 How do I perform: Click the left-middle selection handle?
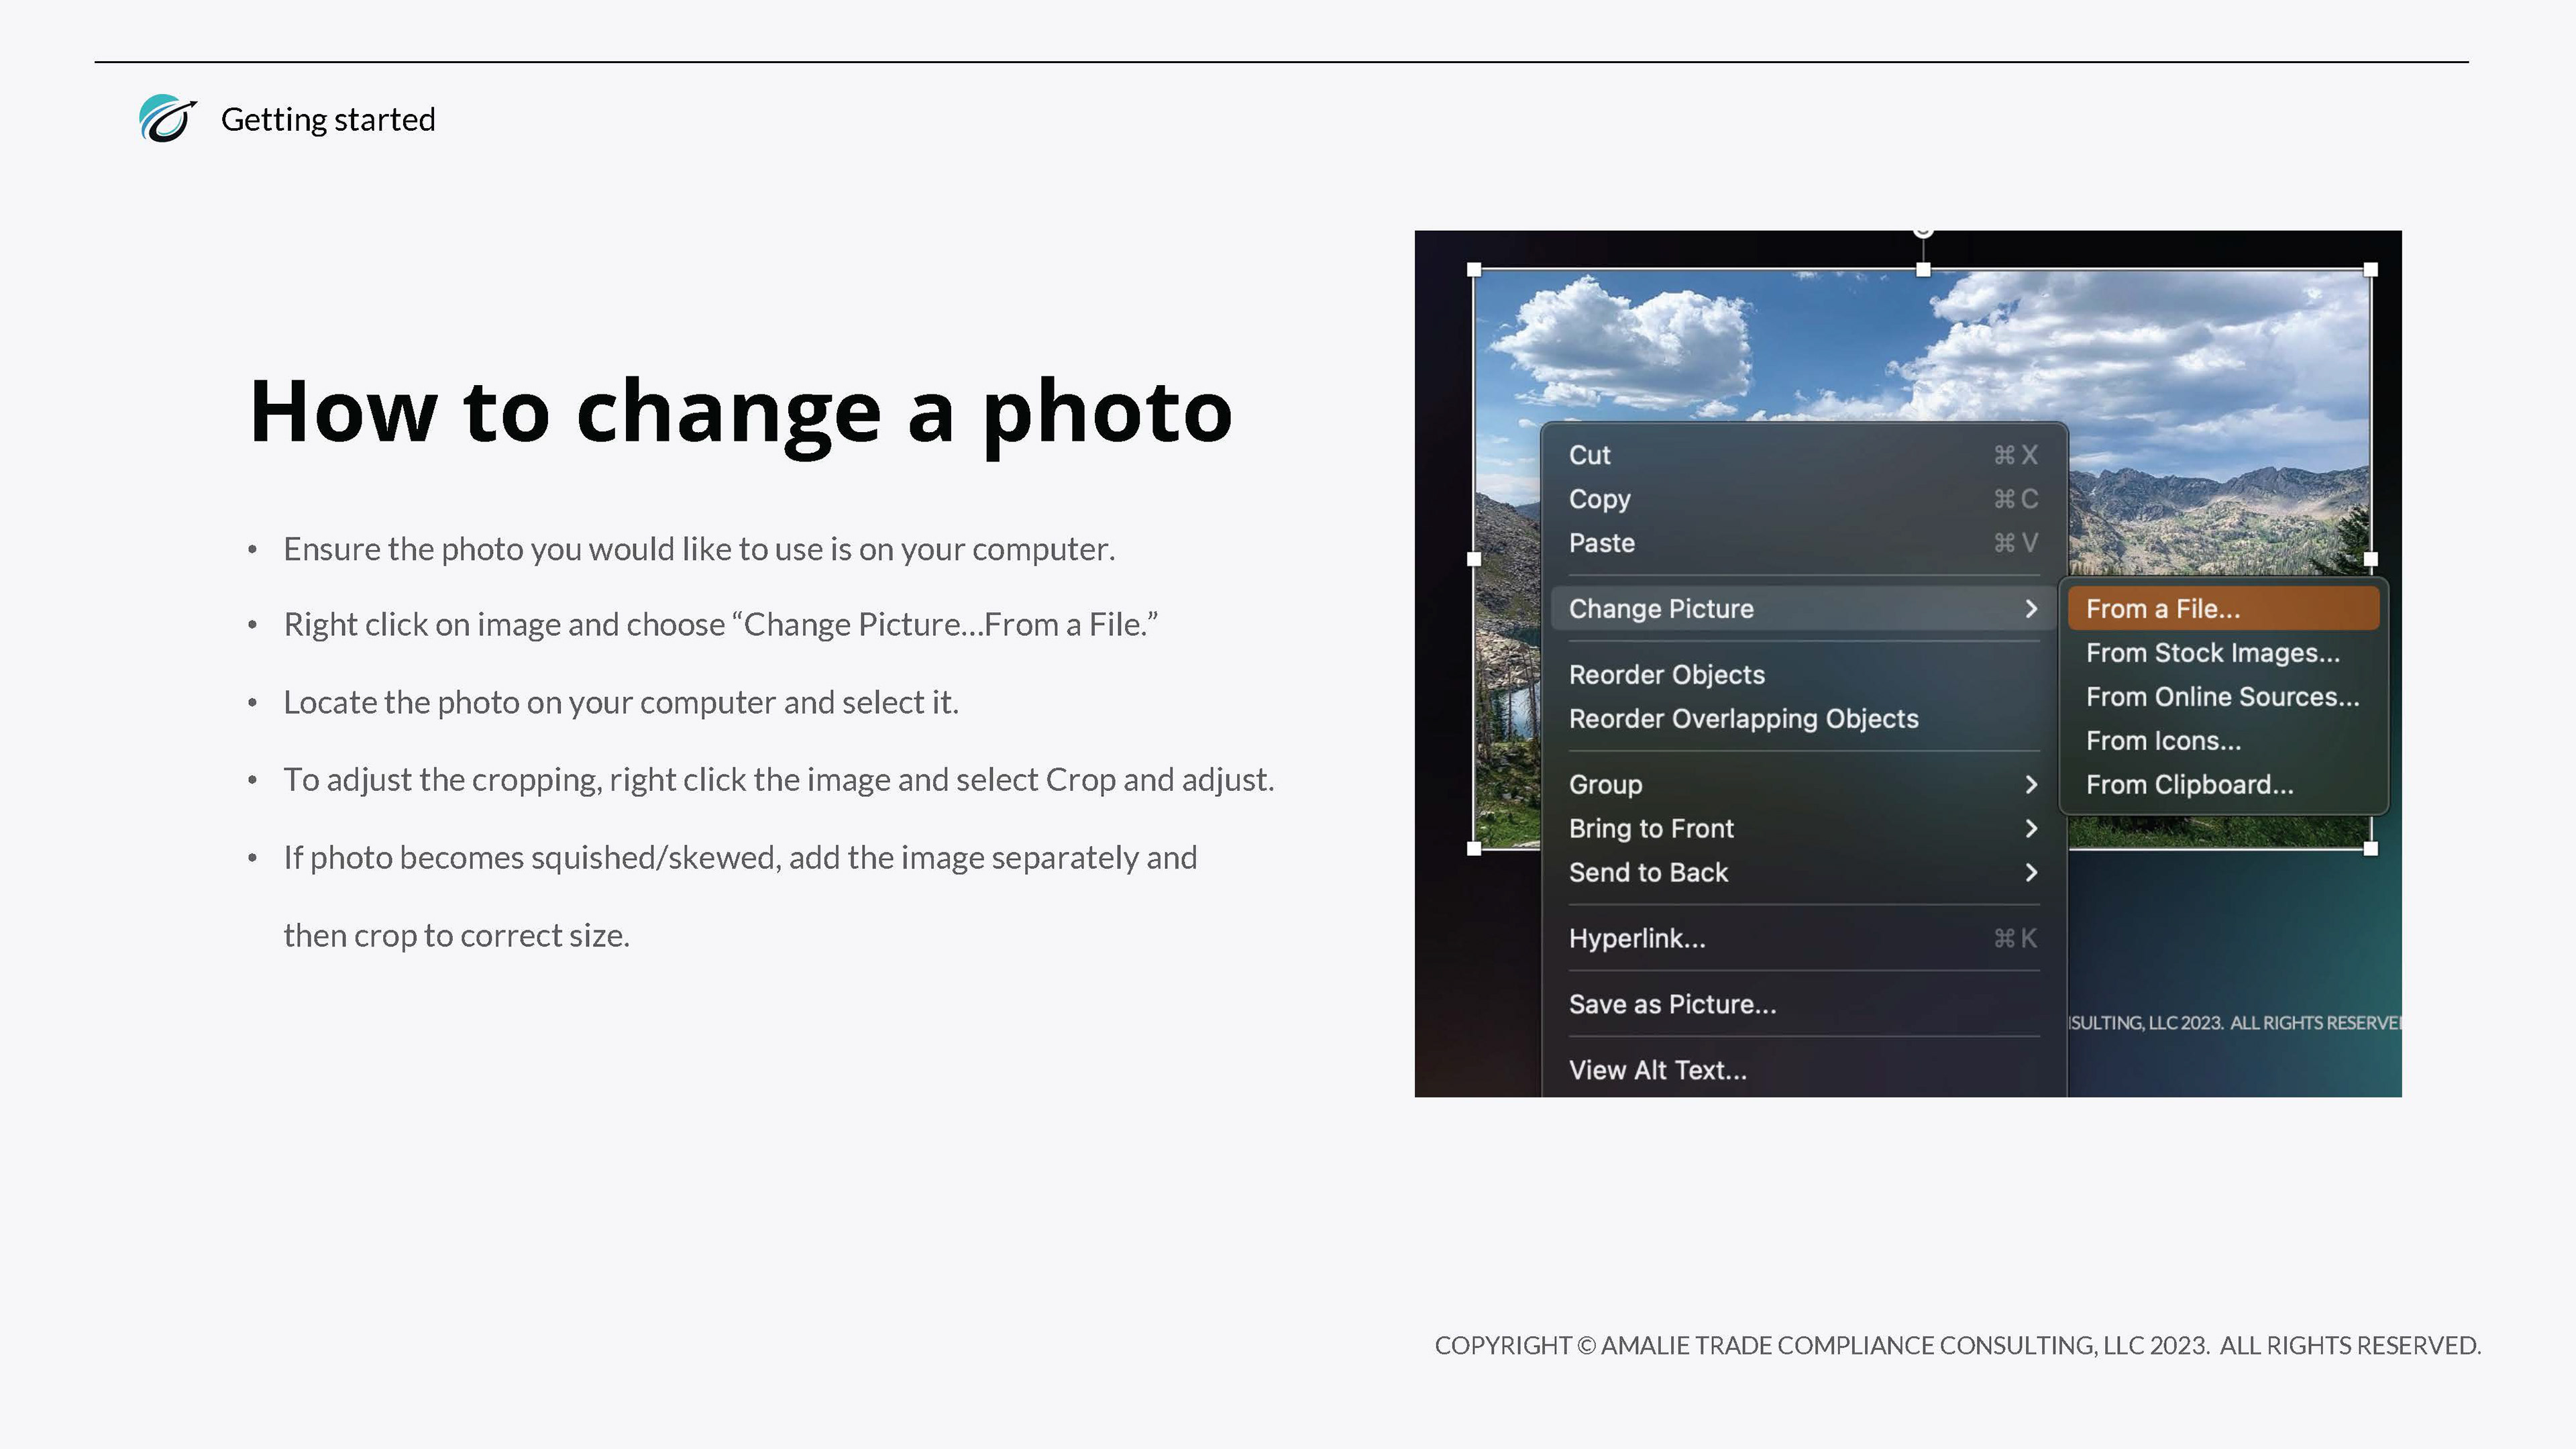point(1474,559)
